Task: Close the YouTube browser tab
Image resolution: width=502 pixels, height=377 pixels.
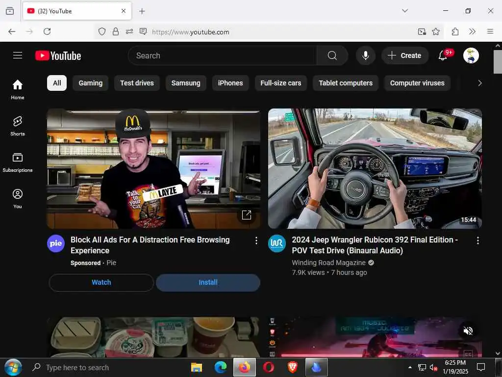Action: click(x=124, y=11)
